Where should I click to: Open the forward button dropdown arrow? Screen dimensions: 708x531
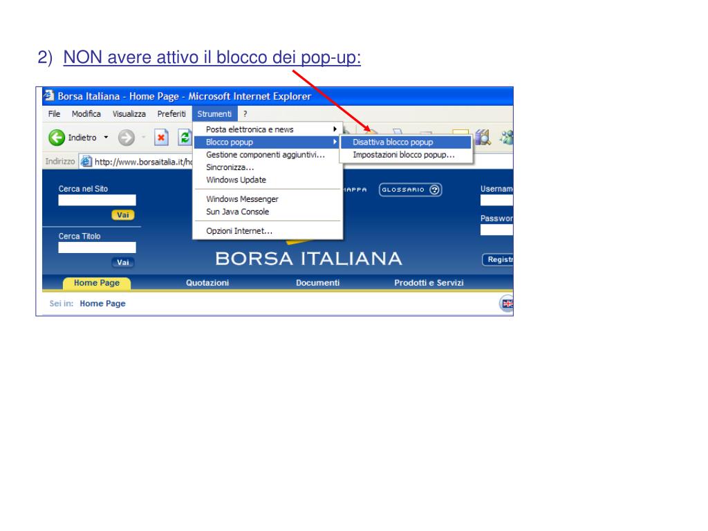pyautogui.click(x=144, y=138)
